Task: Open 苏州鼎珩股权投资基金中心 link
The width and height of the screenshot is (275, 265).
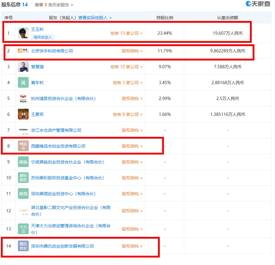Action: point(67,178)
